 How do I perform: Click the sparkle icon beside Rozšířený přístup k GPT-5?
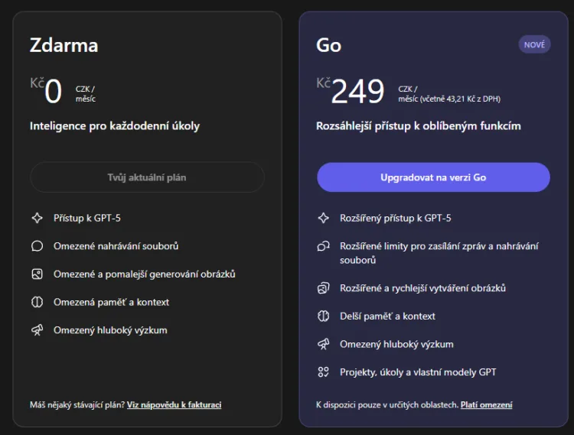pyautogui.click(x=323, y=218)
